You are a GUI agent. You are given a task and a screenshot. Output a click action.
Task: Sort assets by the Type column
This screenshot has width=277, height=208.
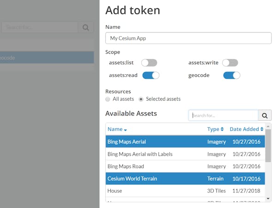click(x=215, y=129)
